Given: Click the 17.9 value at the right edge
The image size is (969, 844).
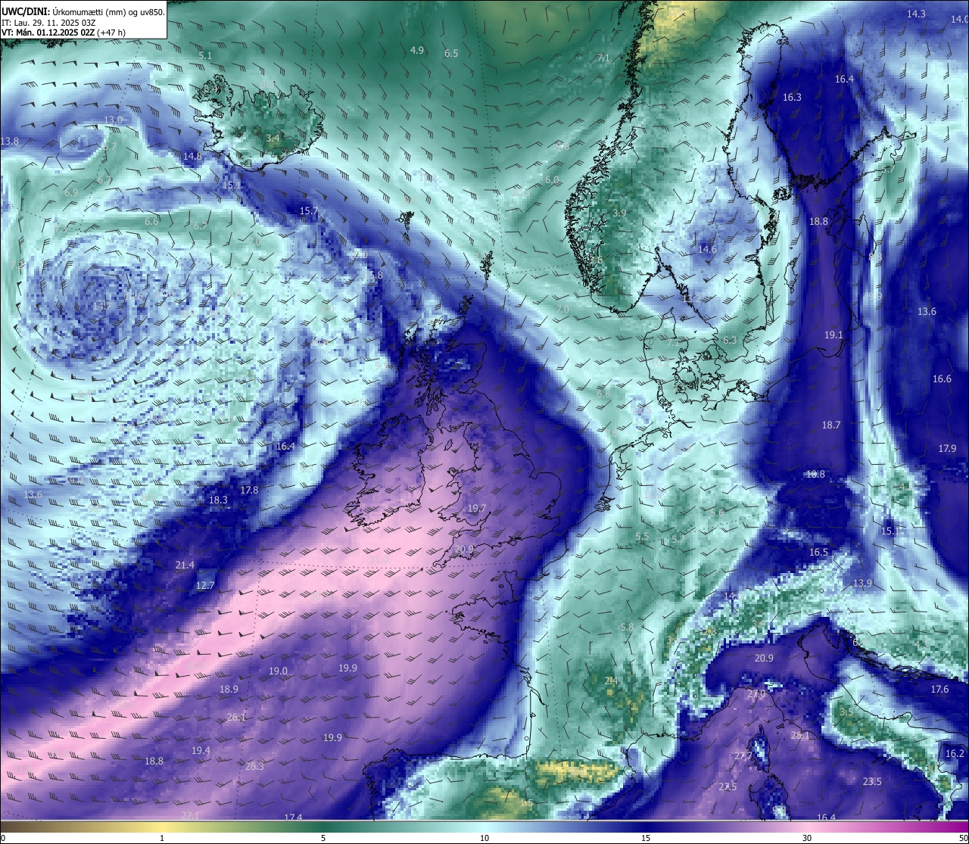Looking at the screenshot, I should pos(947,449).
